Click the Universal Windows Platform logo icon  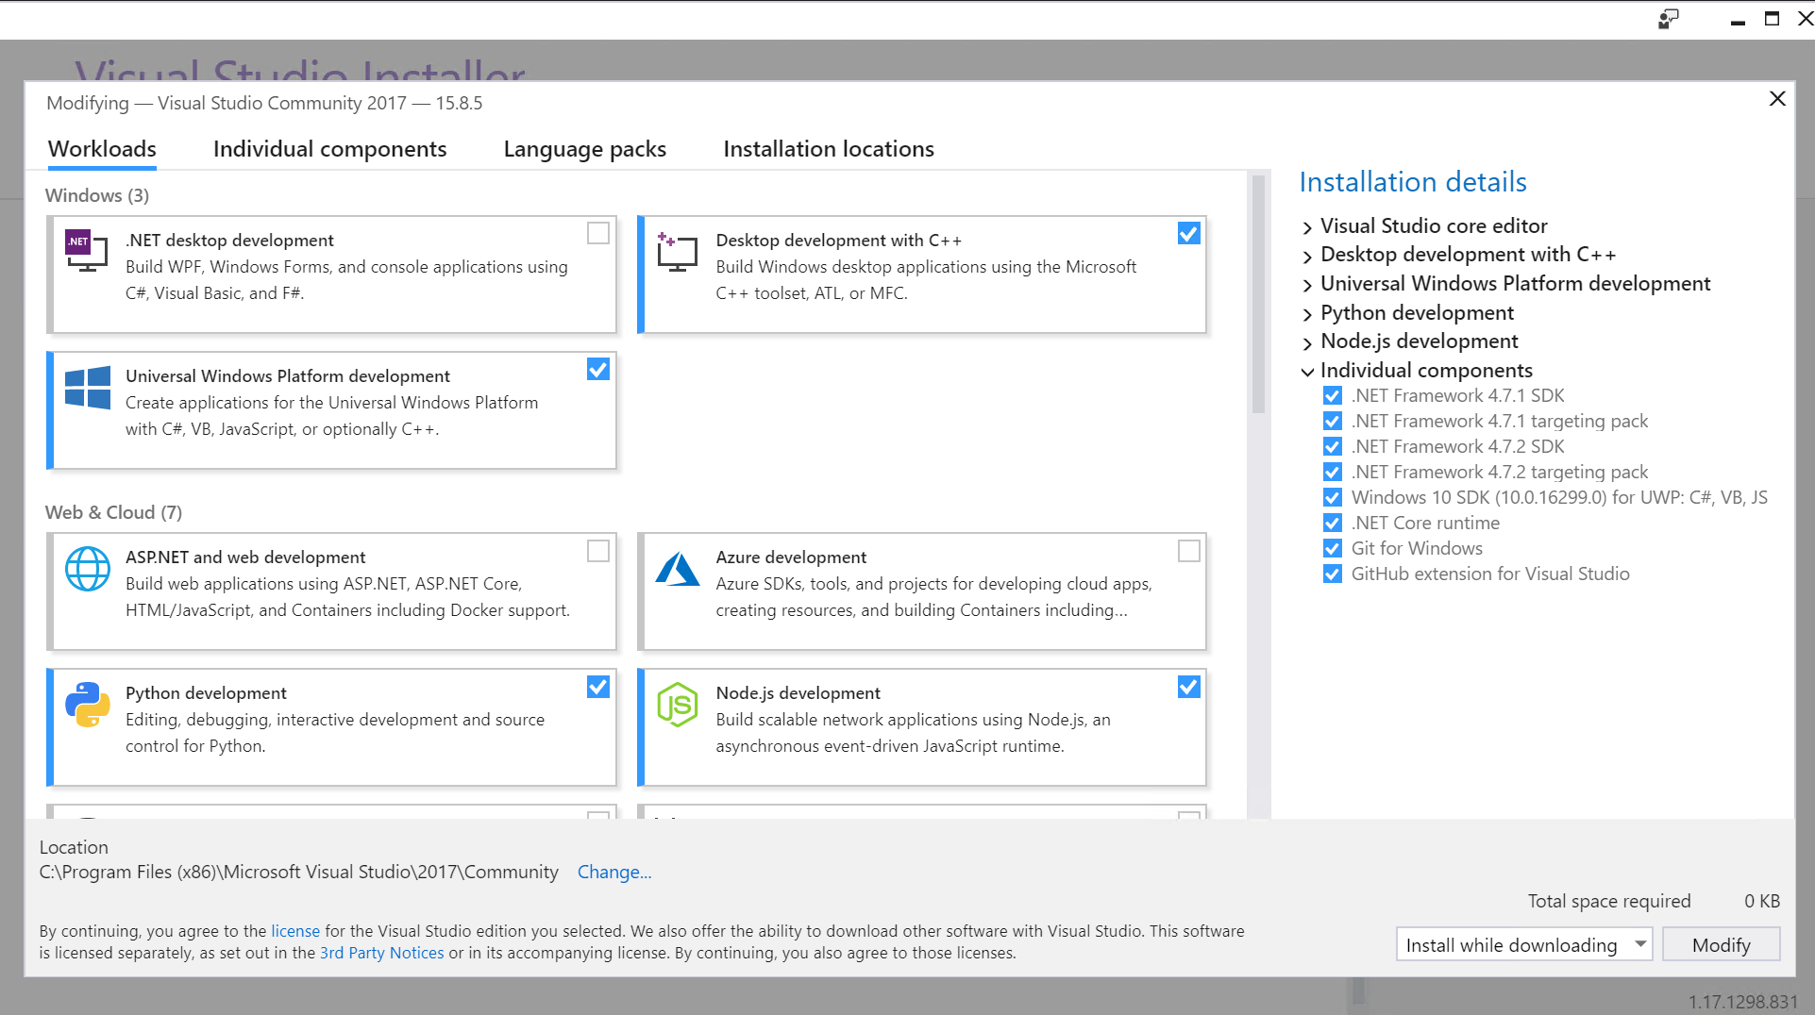[x=88, y=388]
